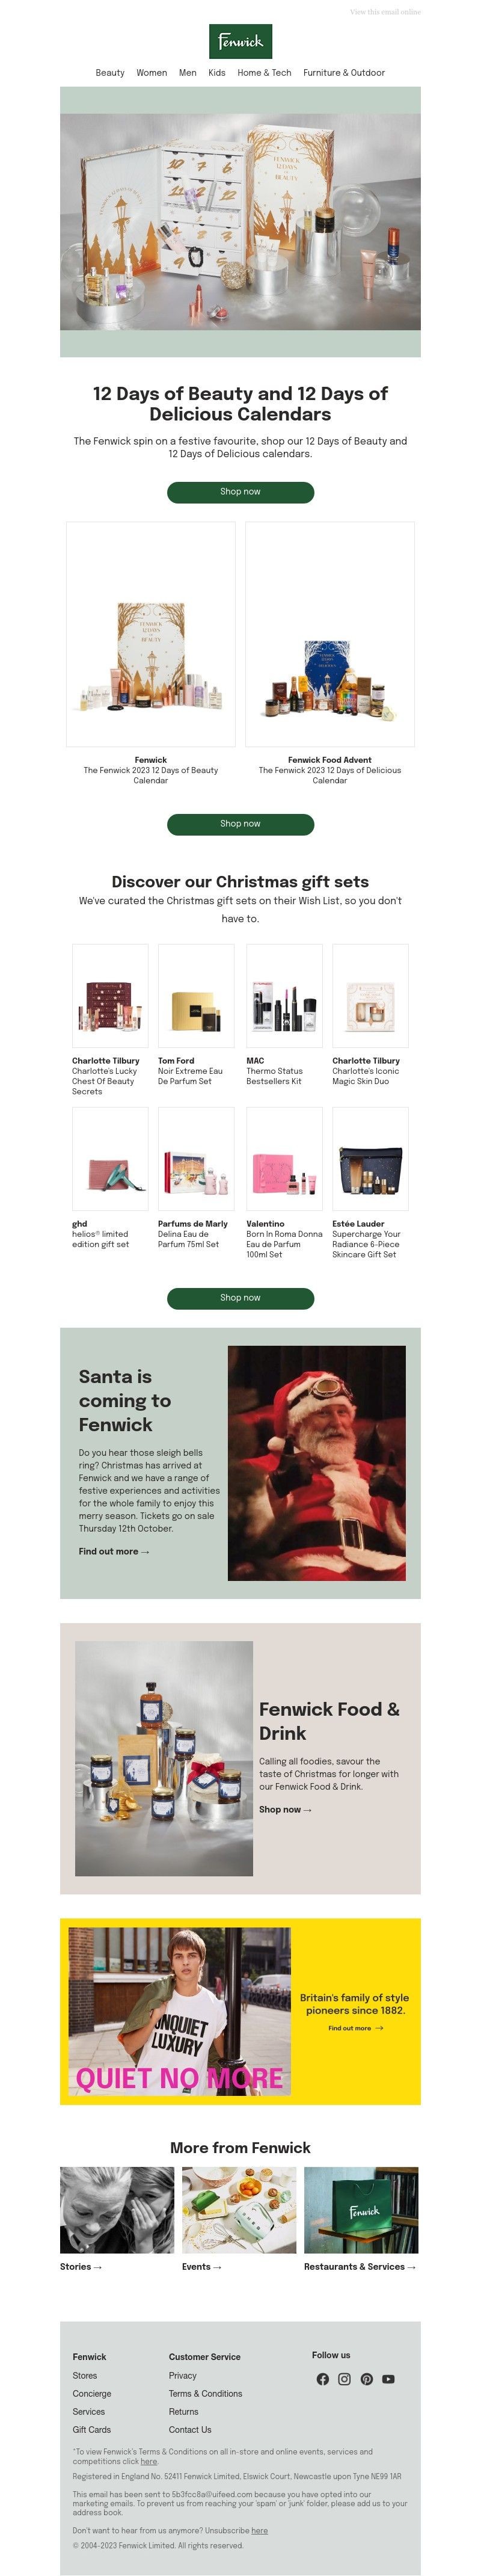This screenshot has height=2576, width=481.
Task: Open the Stories link with arrow
Action: point(81,2266)
